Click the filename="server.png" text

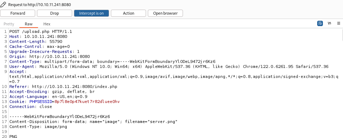(151, 122)
